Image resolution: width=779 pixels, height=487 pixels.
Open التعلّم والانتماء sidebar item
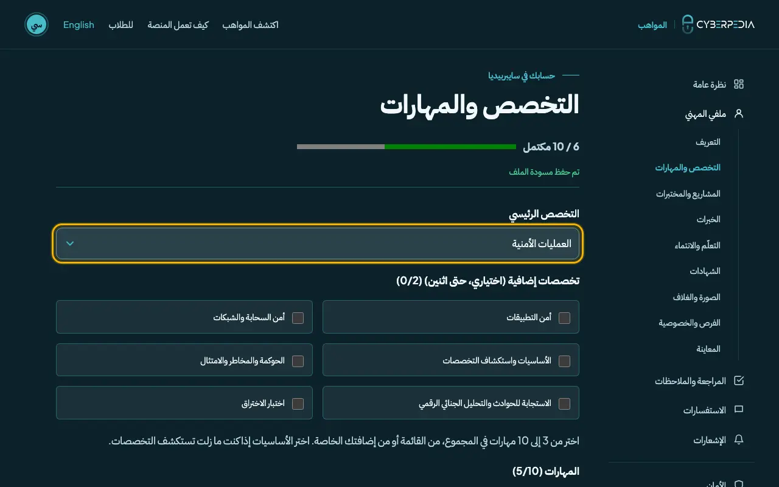(x=697, y=245)
